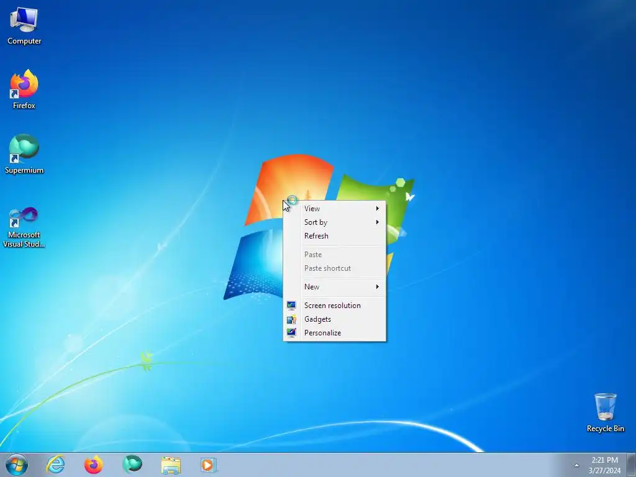Image resolution: width=636 pixels, height=477 pixels.
Task: Open the Computer desktop icon
Action: click(x=24, y=25)
